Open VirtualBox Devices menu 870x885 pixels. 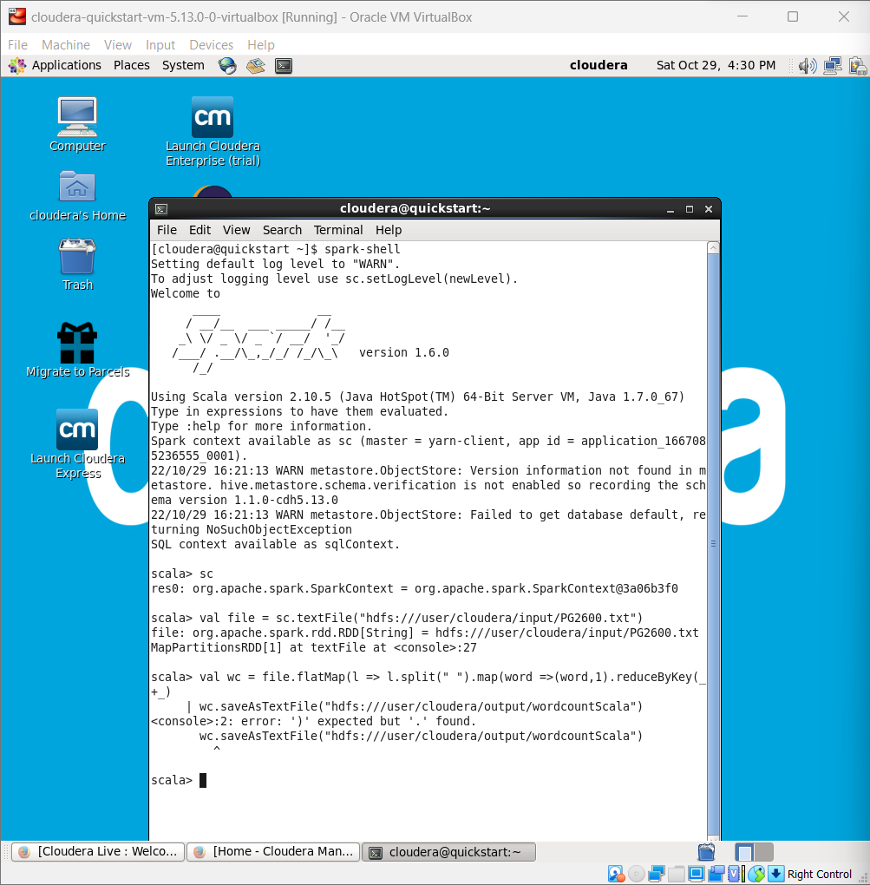pos(211,44)
